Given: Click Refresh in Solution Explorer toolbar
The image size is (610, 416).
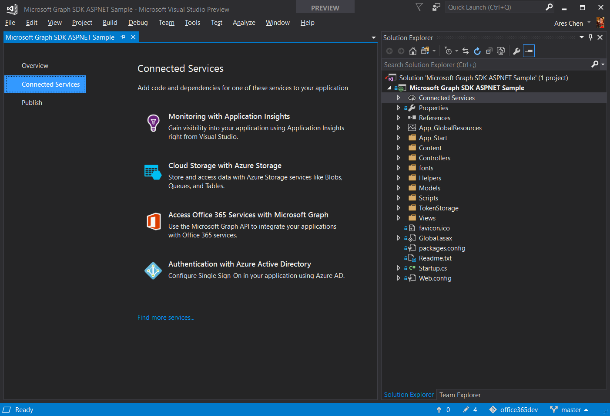Looking at the screenshot, I should 477,51.
